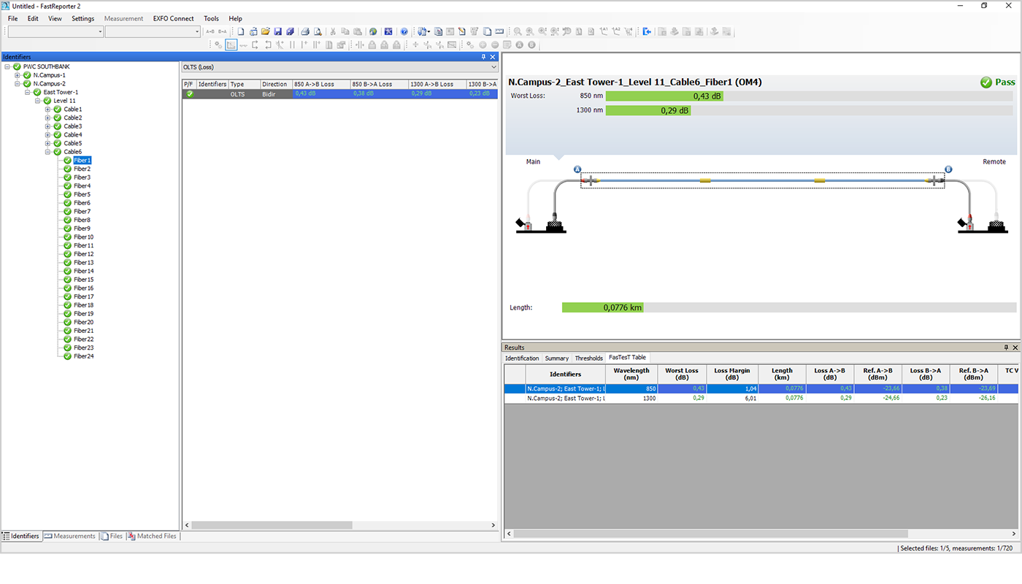Image resolution: width=1022 pixels, height=584 pixels.
Task: Click the globe toolbar icon
Action: 373,31
